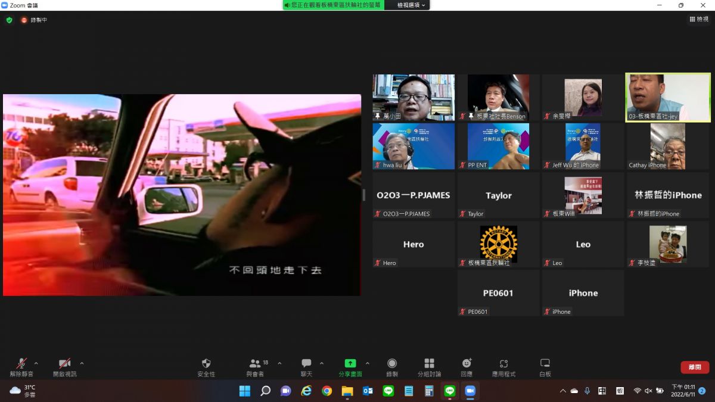Click the OneDrive cloud tray icon
Screen dimensions: 715x402
point(574,391)
